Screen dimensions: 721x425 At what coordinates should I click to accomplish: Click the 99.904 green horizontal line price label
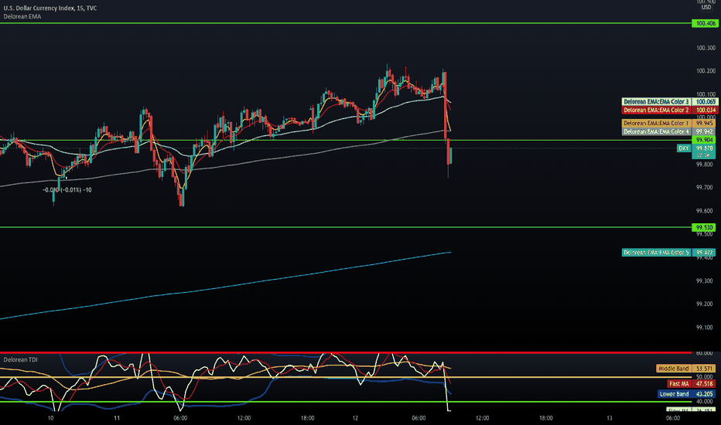(705, 140)
